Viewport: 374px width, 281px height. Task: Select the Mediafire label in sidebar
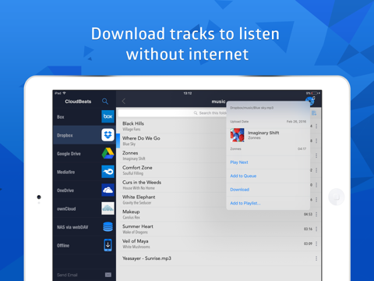point(66,172)
